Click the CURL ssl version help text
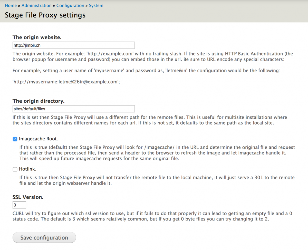The height and width of the screenshot is (250, 308). coord(152,216)
